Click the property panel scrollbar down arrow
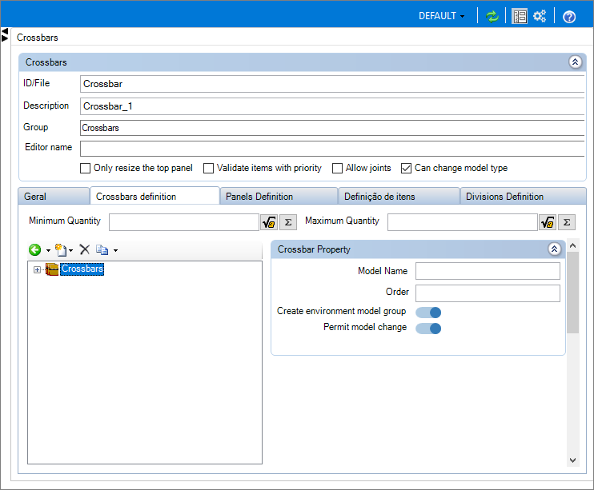594x490 pixels. [573, 460]
